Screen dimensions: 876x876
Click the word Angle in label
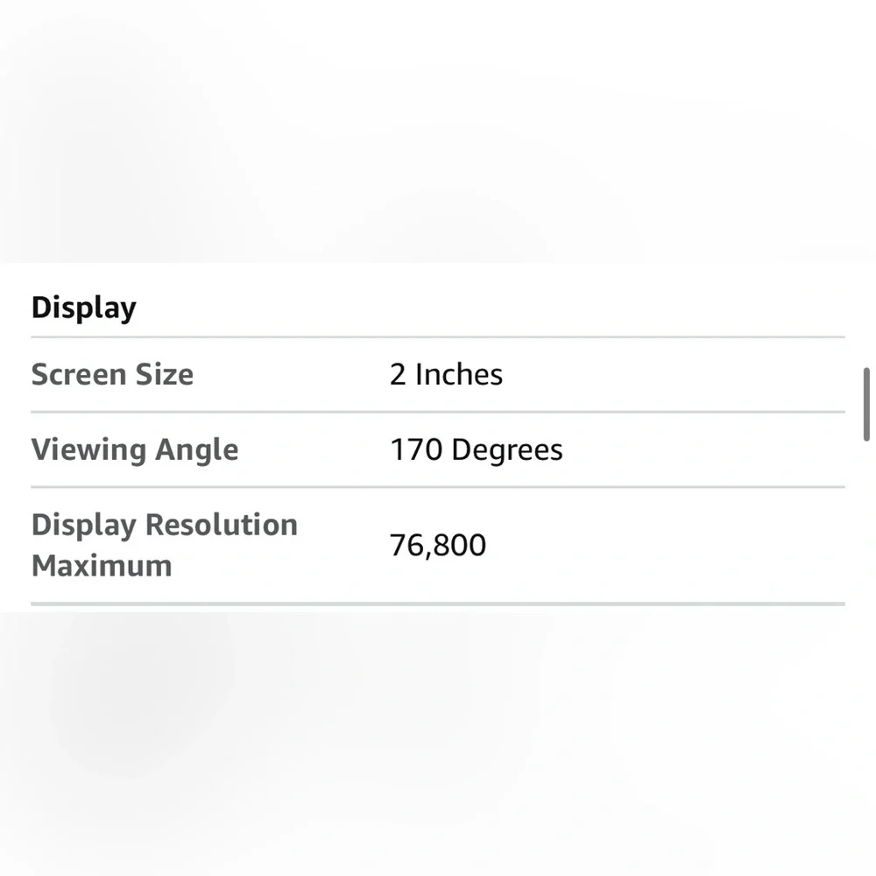coord(196,450)
